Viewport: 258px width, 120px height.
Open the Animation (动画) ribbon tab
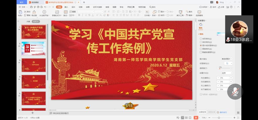[x=87, y=7]
